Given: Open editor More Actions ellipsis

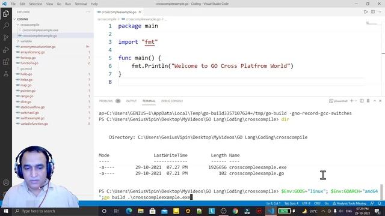Looking at the screenshot, I should click(x=380, y=12).
